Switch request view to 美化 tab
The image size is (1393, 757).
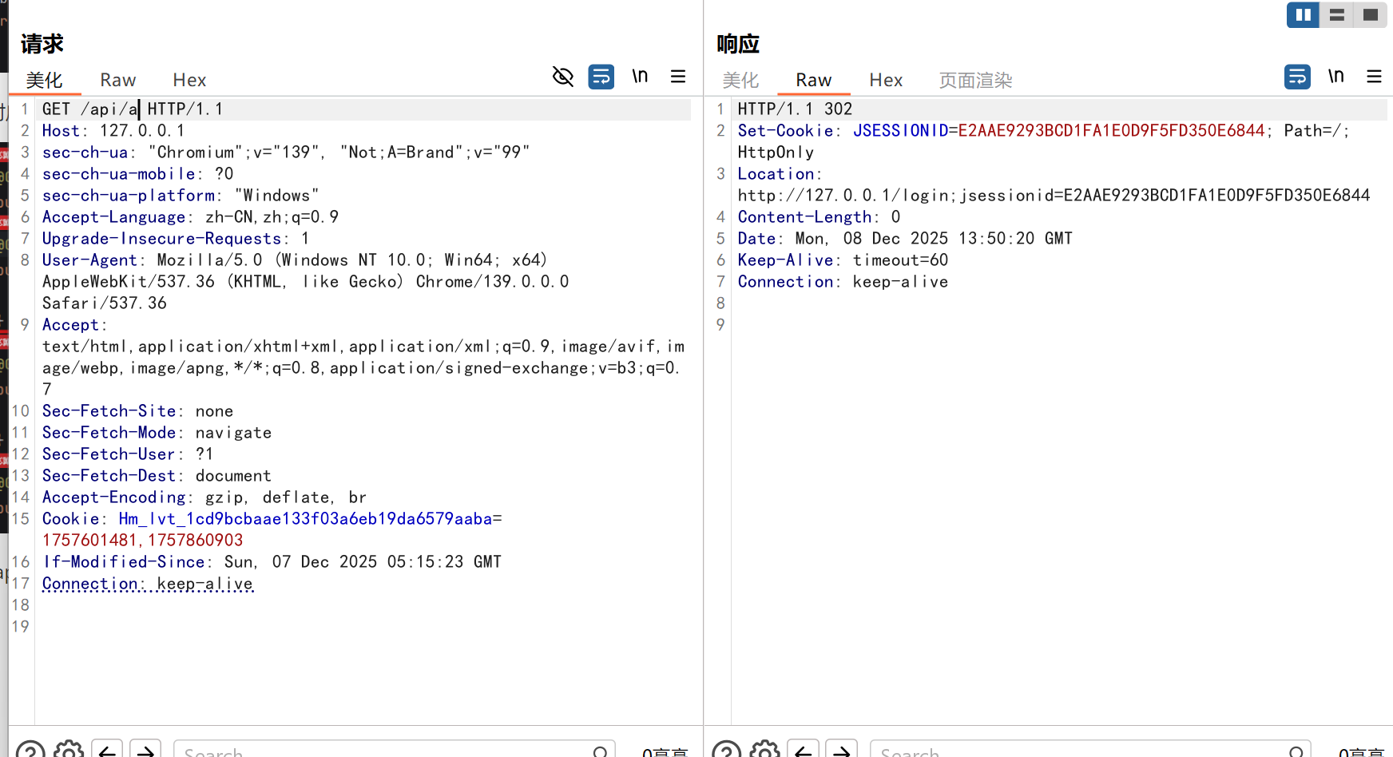[44, 80]
